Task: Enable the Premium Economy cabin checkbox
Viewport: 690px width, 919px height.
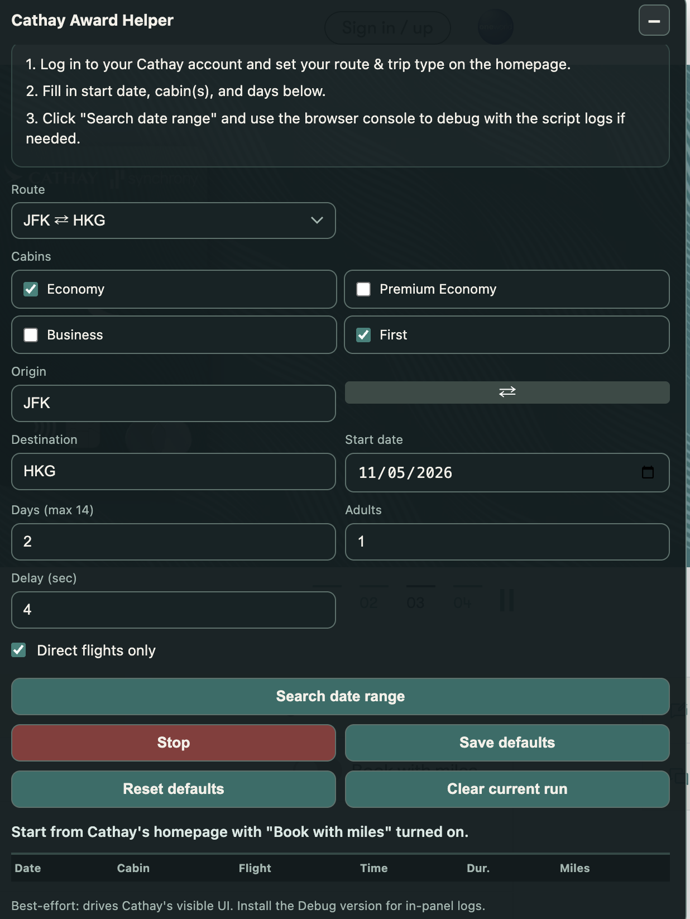Action: tap(363, 289)
